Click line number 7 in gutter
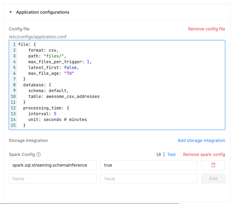 (14, 79)
